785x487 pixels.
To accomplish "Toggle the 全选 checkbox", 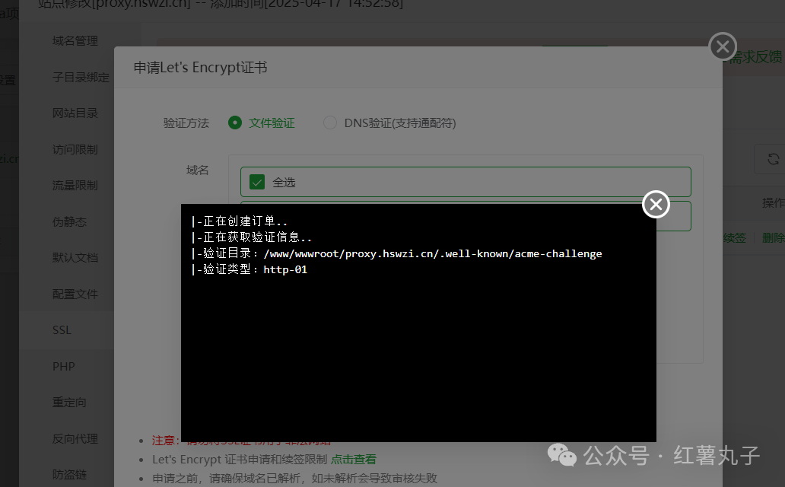I will tap(257, 182).
